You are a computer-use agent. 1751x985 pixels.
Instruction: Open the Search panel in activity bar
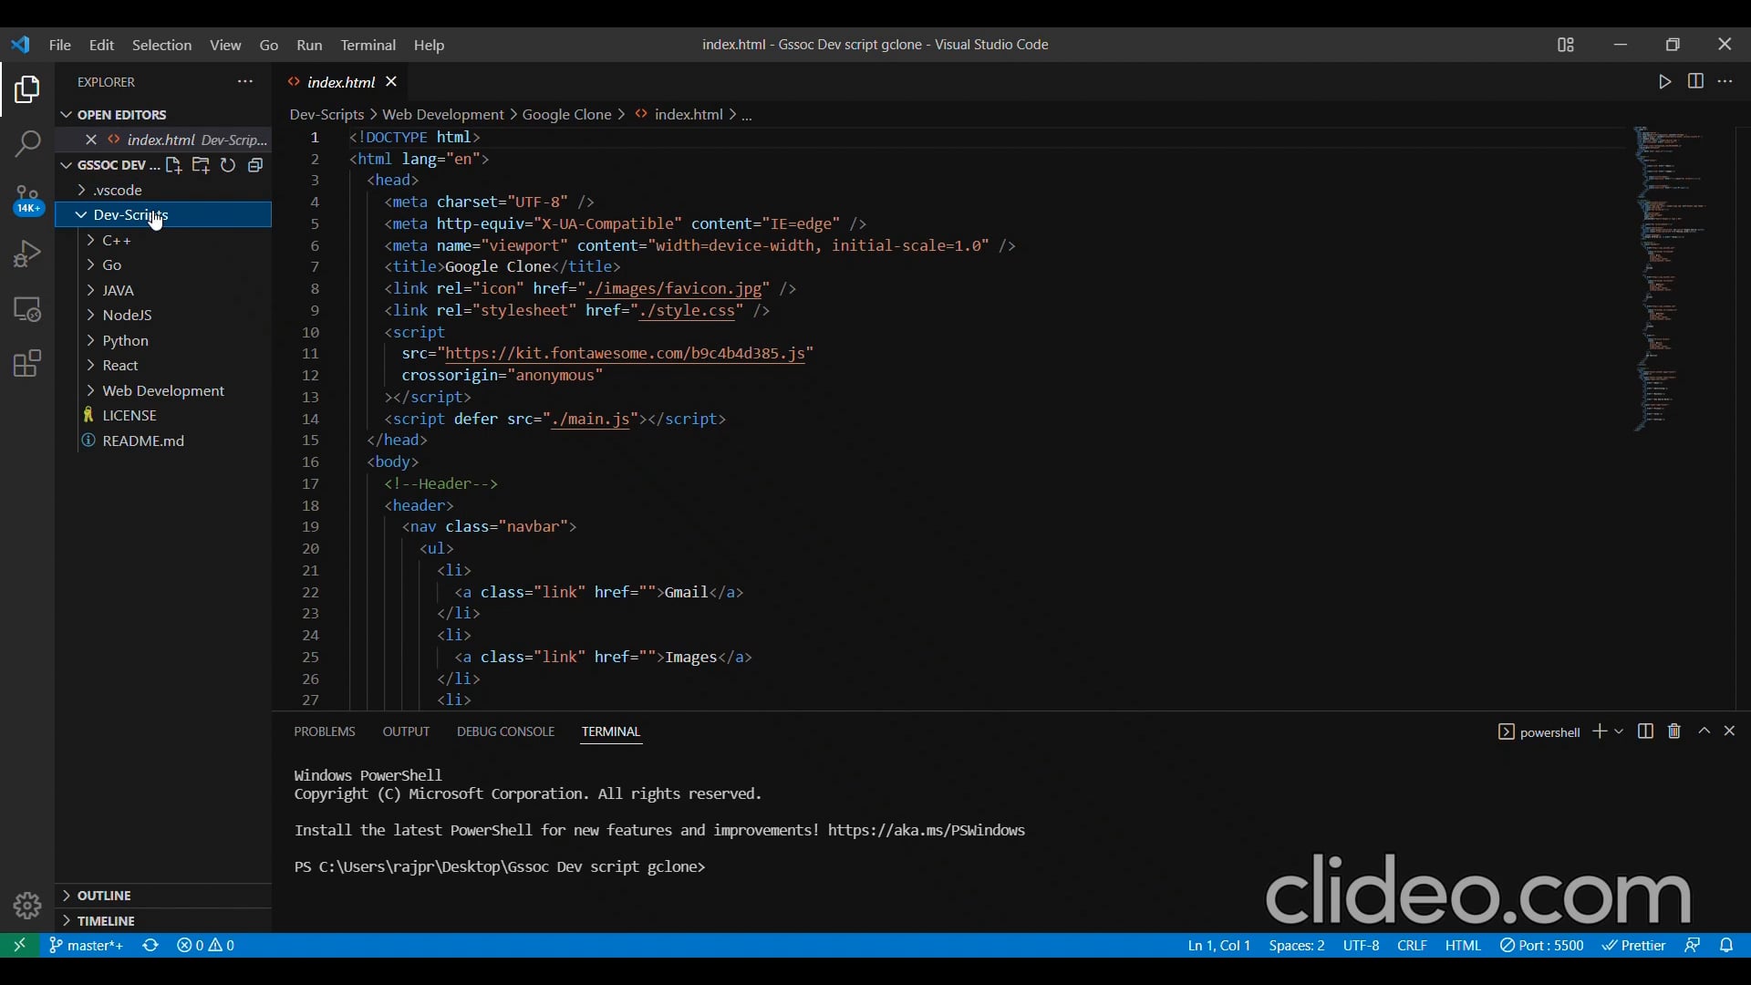coord(27,144)
